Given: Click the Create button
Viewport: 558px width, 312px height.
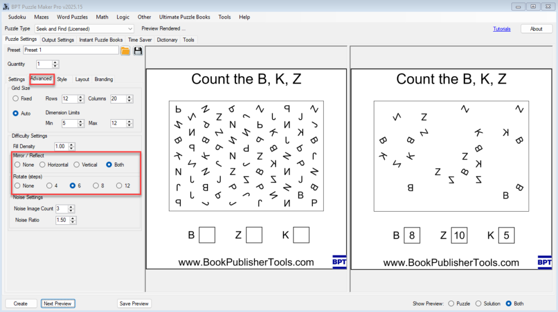Looking at the screenshot, I should [x=21, y=303].
